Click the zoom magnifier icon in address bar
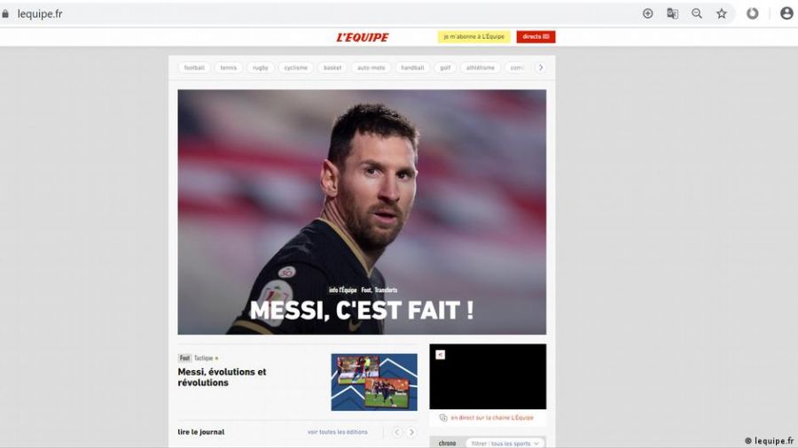 click(697, 13)
